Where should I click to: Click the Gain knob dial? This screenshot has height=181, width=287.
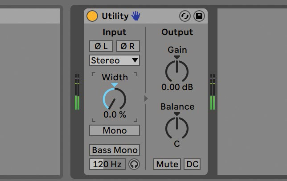(x=177, y=71)
